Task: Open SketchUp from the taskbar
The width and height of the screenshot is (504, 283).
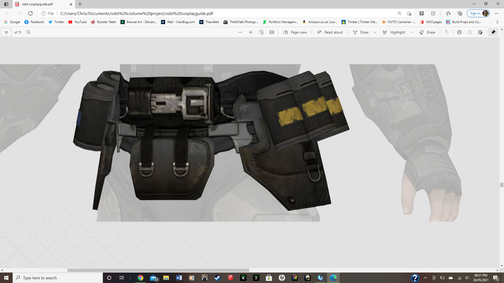Action: tap(230, 278)
